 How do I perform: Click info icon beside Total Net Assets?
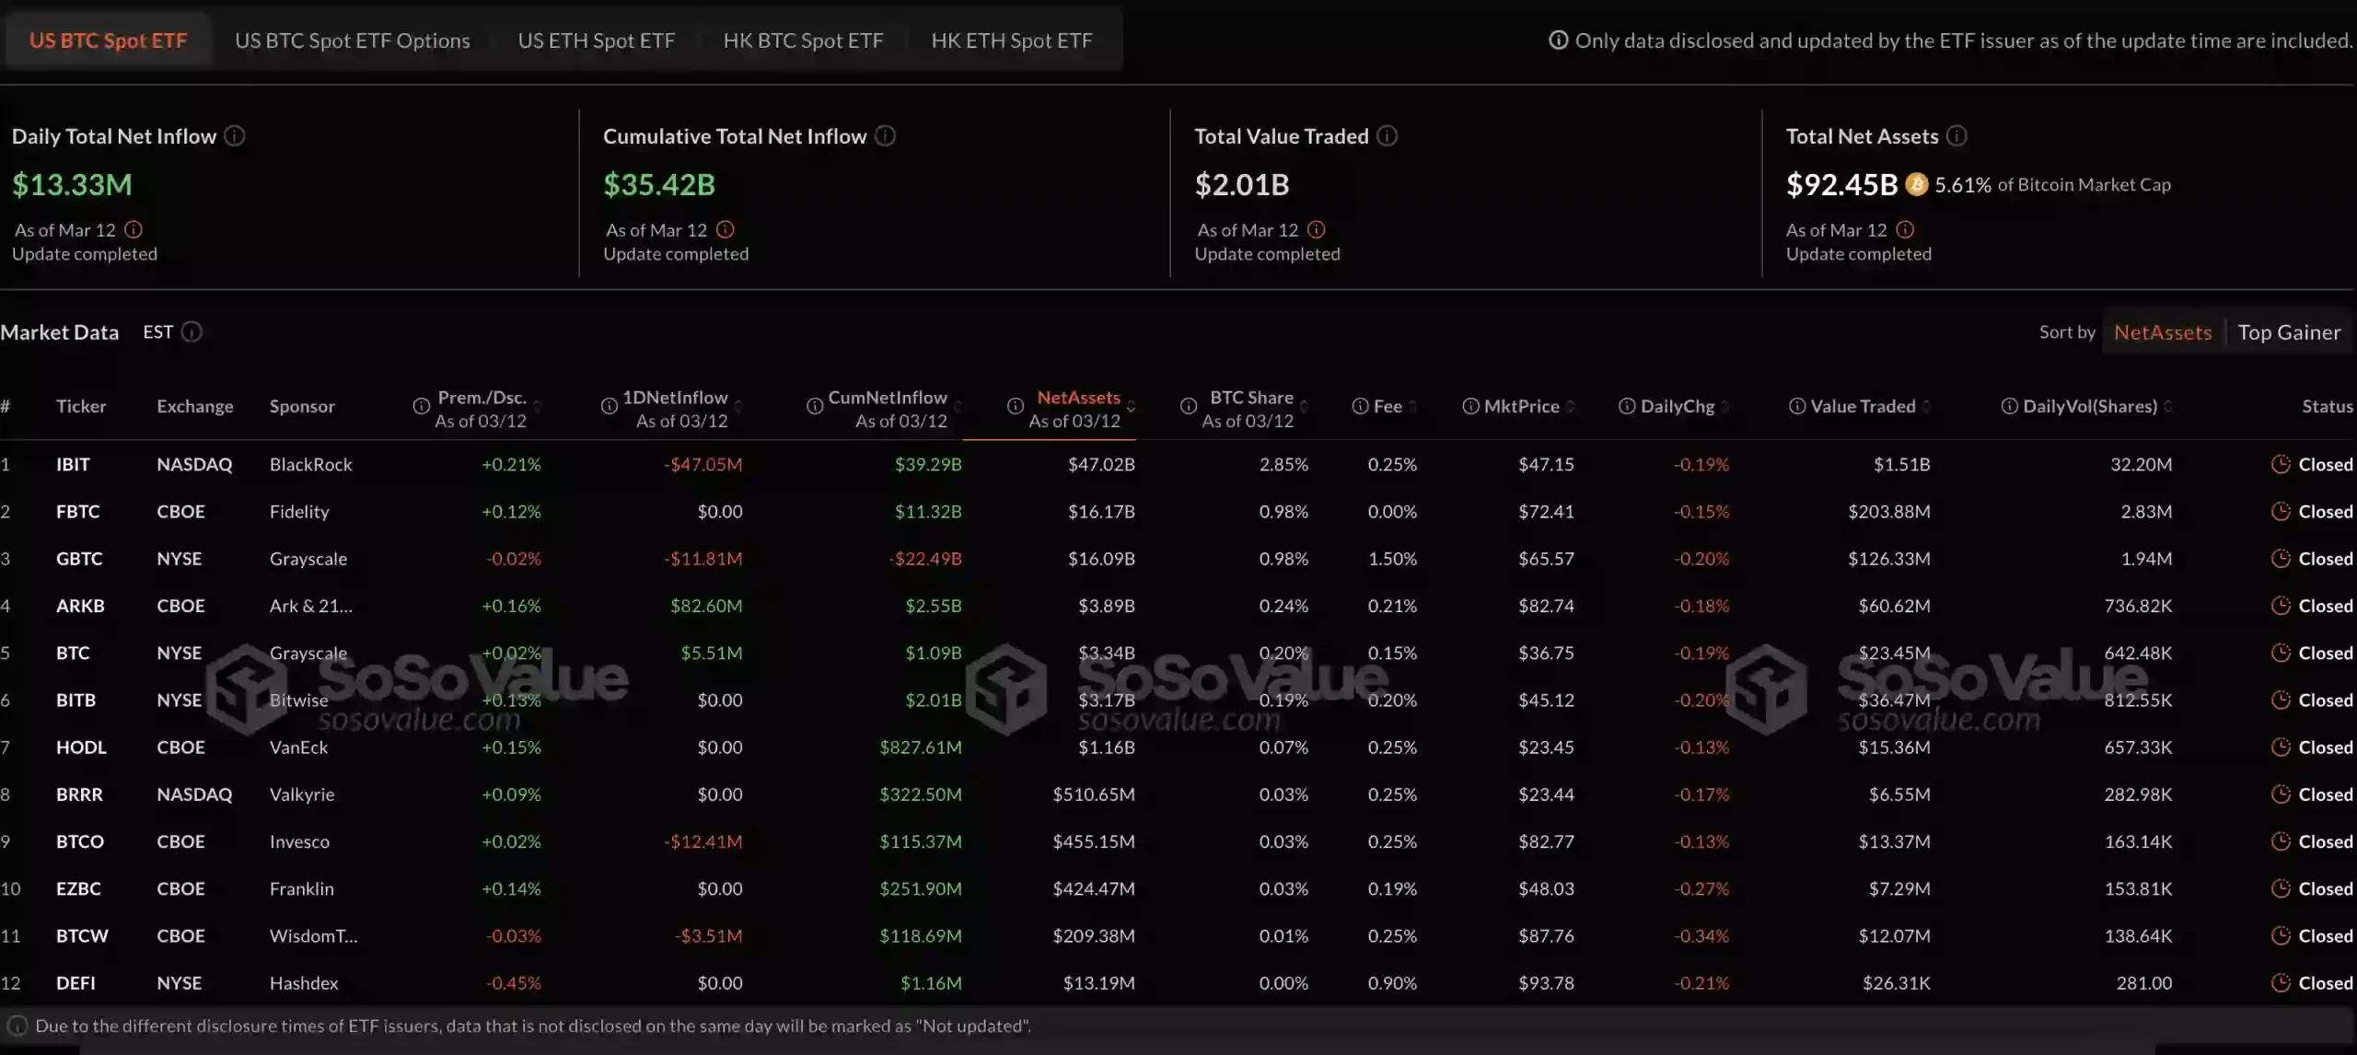click(1956, 136)
